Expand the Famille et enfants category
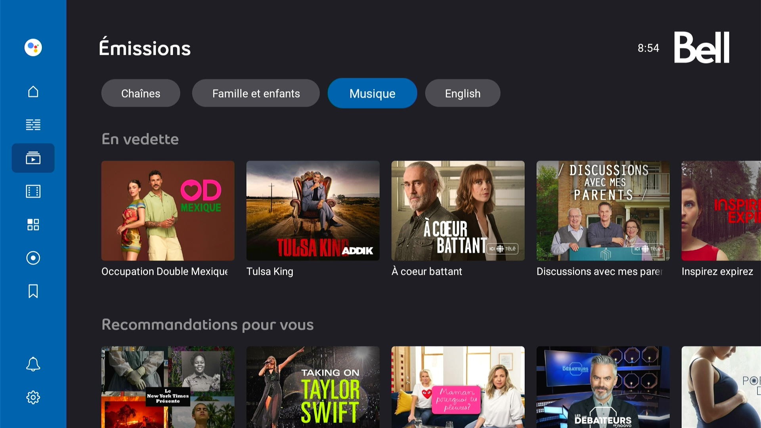The height and width of the screenshot is (428, 761). [x=256, y=94]
